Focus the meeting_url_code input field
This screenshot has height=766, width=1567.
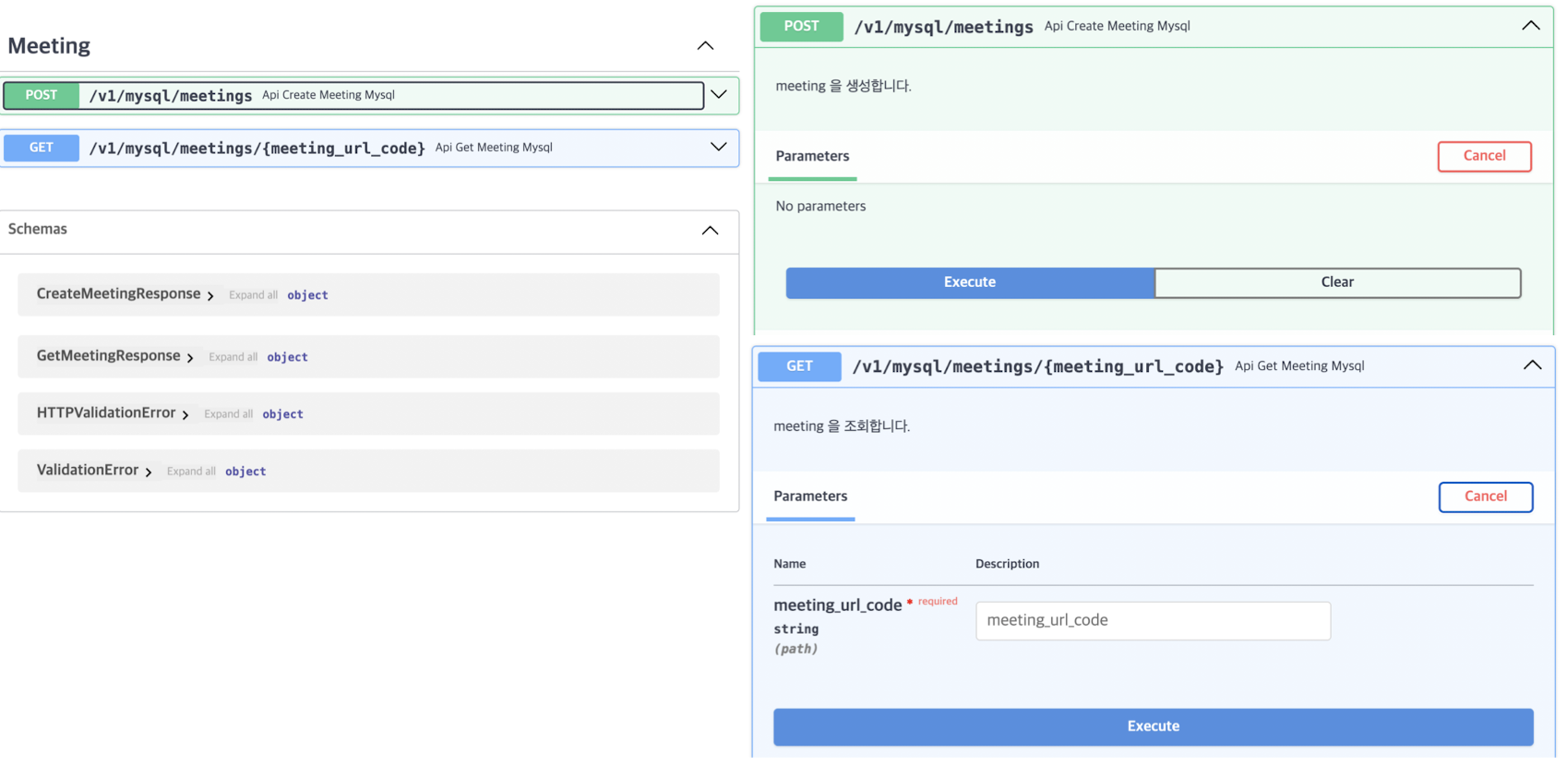coord(1153,620)
